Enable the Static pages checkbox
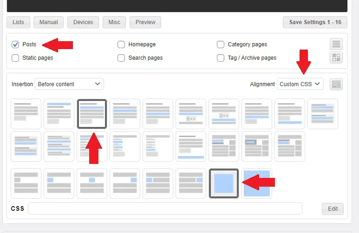This screenshot has width=359, height=233. [15, 58]
